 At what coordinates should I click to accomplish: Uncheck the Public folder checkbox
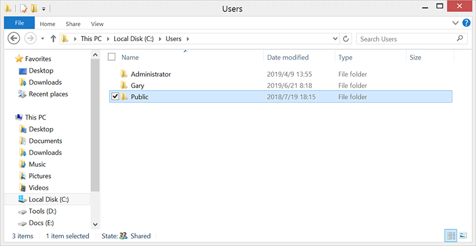[115, 96]
